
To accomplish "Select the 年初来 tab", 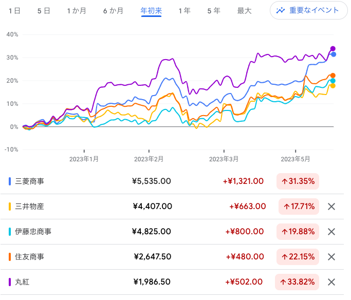I will 151,11.
